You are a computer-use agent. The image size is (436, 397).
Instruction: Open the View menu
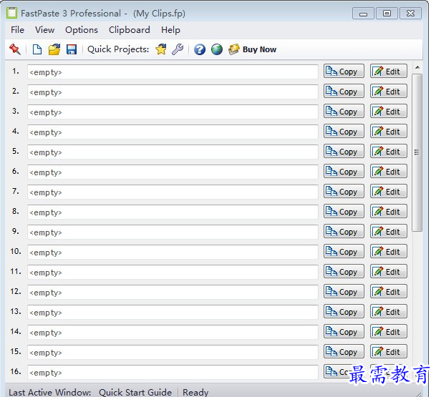(44, 30)
